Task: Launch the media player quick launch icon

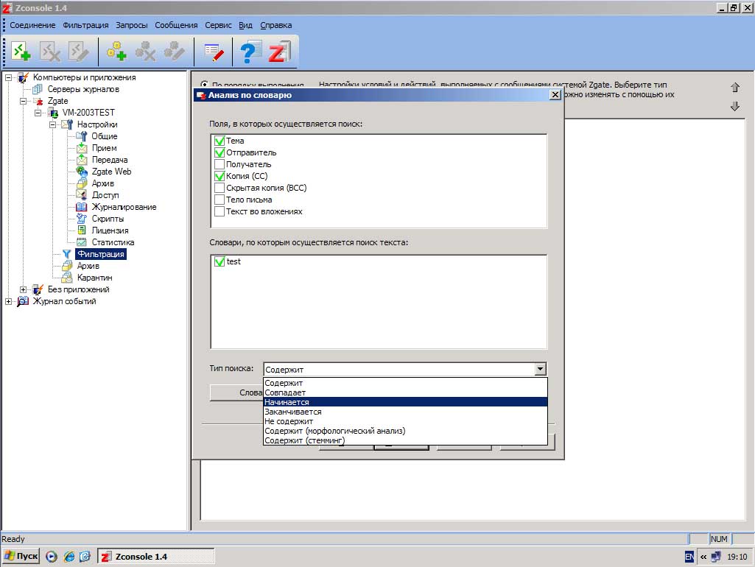Action: coord(52,557)
